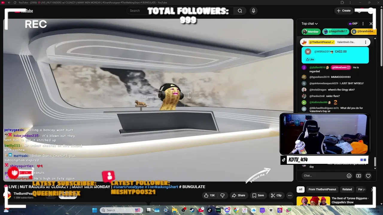Viewport: 383px width, 215px height.
Task: Open browser extensions puzzle icon
Action: pos(342,2)
